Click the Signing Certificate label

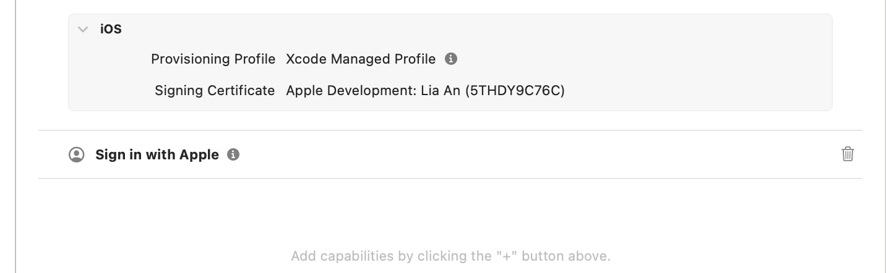click(215, 91)
